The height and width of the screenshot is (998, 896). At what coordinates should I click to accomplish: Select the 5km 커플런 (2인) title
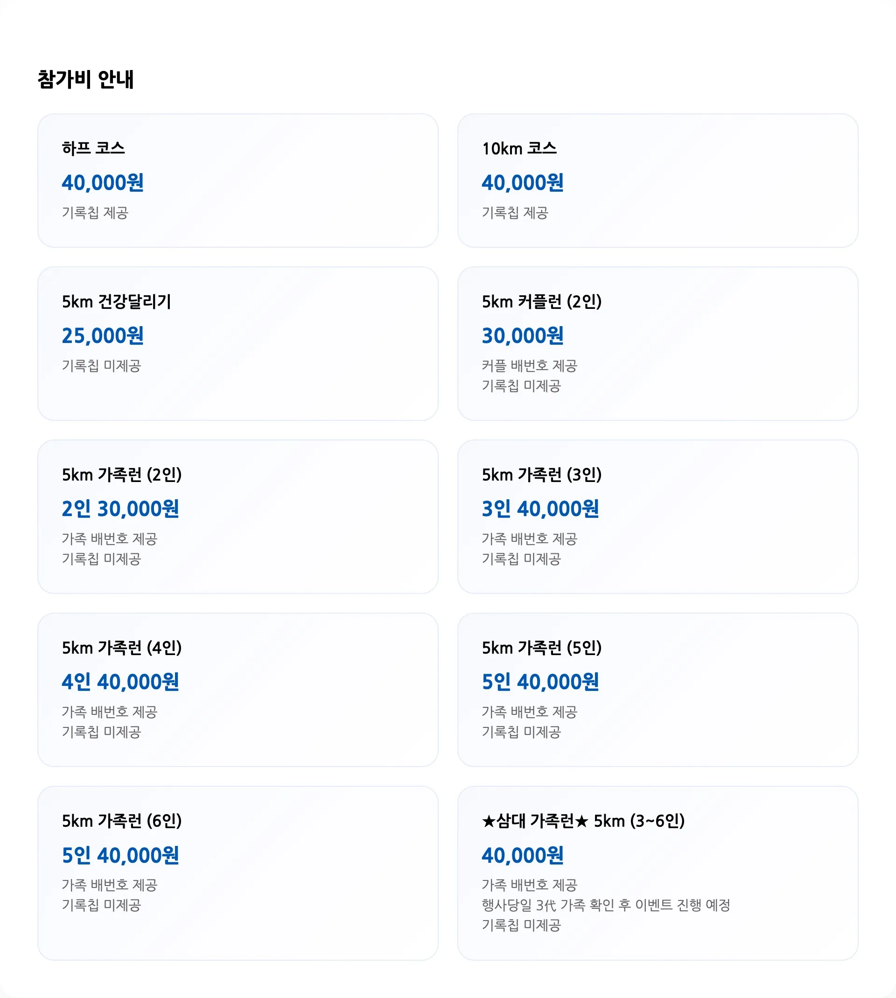point(541,301)
